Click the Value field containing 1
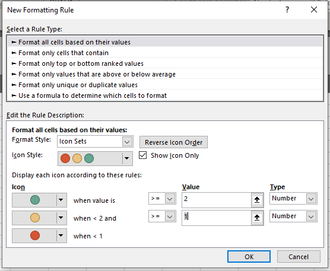Screen dimensions: 330x271 coord(217,218)
